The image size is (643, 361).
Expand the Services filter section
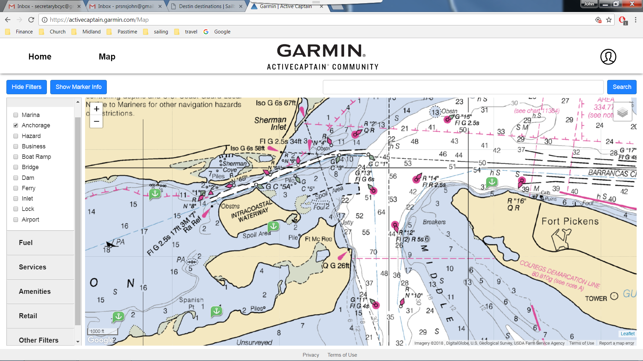click(41, 267)
